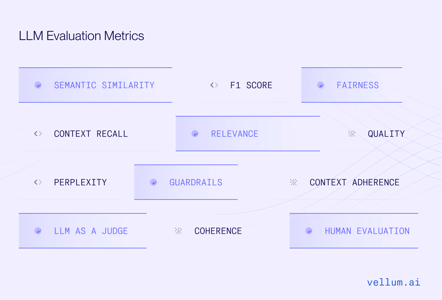The width and height of the screenshot is (442, 300).
Task: Select the LLM as a Judge text
Action: pyautogui.click(x=91, y=231)
